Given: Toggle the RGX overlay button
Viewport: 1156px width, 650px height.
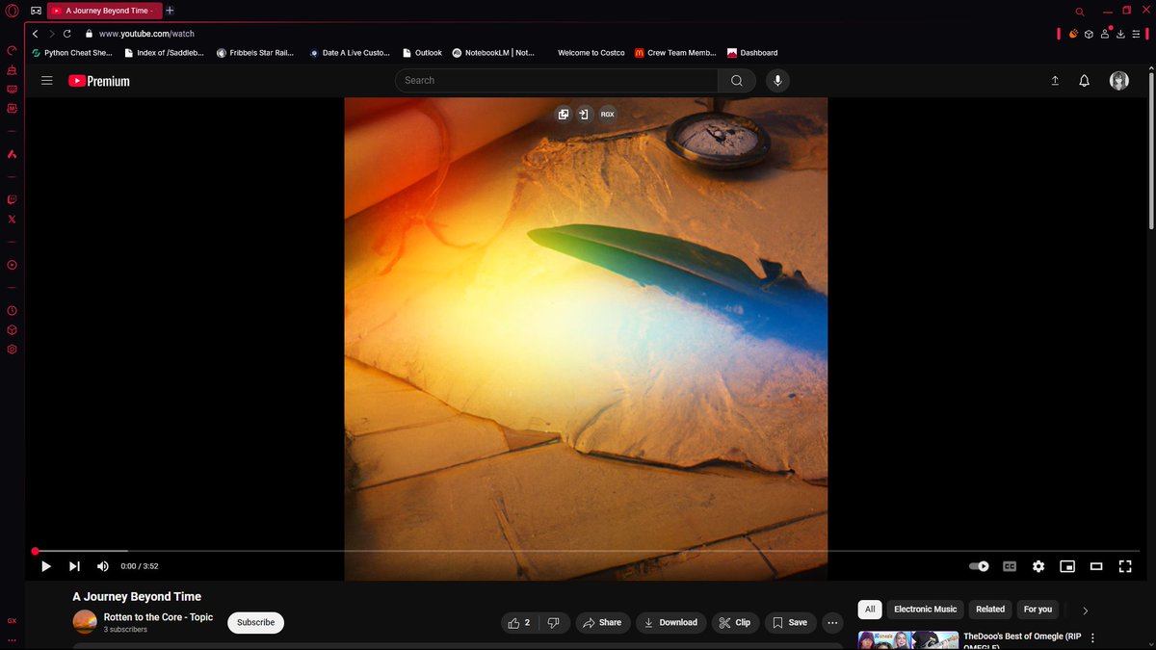Looking at the screenshot, I should coord(607,114).
